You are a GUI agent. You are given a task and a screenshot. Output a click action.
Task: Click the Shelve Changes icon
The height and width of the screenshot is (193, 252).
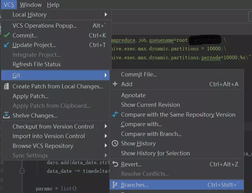click(x=6, y=115)
